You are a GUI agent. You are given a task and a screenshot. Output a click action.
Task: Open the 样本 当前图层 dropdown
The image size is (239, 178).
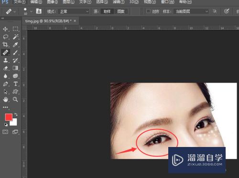(191, 11)
